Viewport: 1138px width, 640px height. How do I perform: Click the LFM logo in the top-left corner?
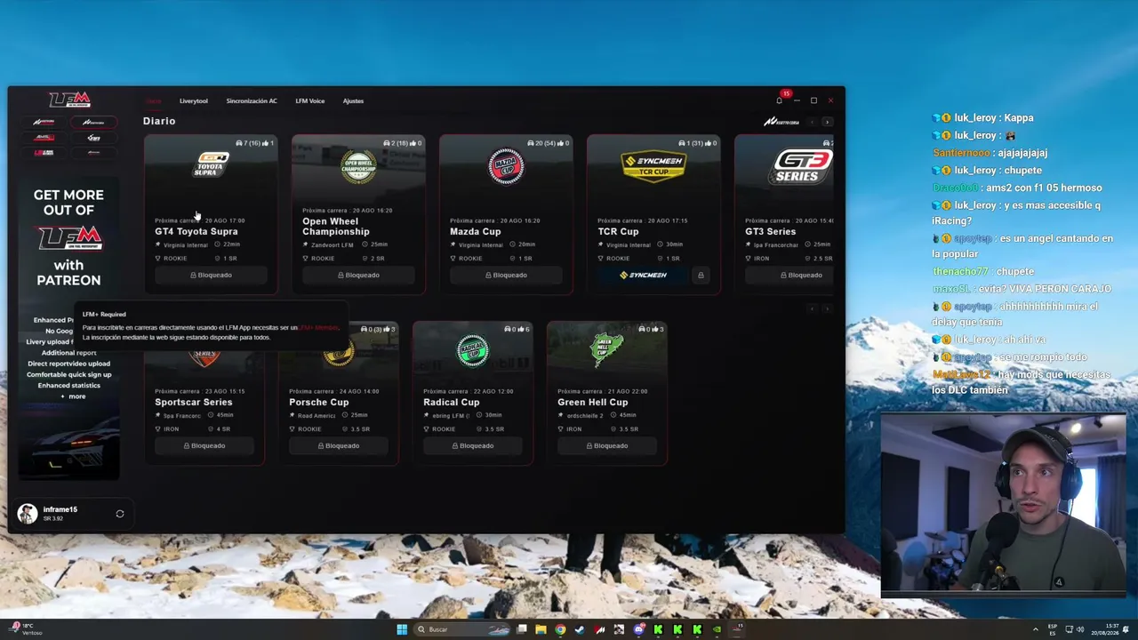(69, 100)
